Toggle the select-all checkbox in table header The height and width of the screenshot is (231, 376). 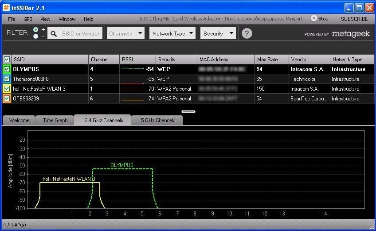[7, 60]
